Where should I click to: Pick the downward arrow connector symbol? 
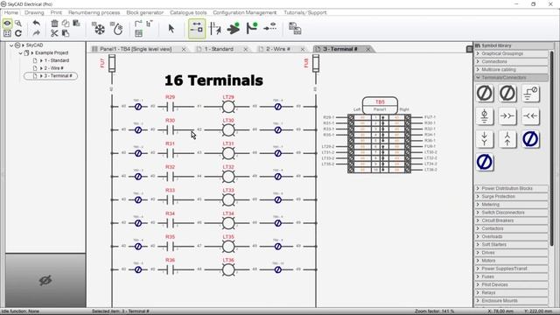point(485,139)
